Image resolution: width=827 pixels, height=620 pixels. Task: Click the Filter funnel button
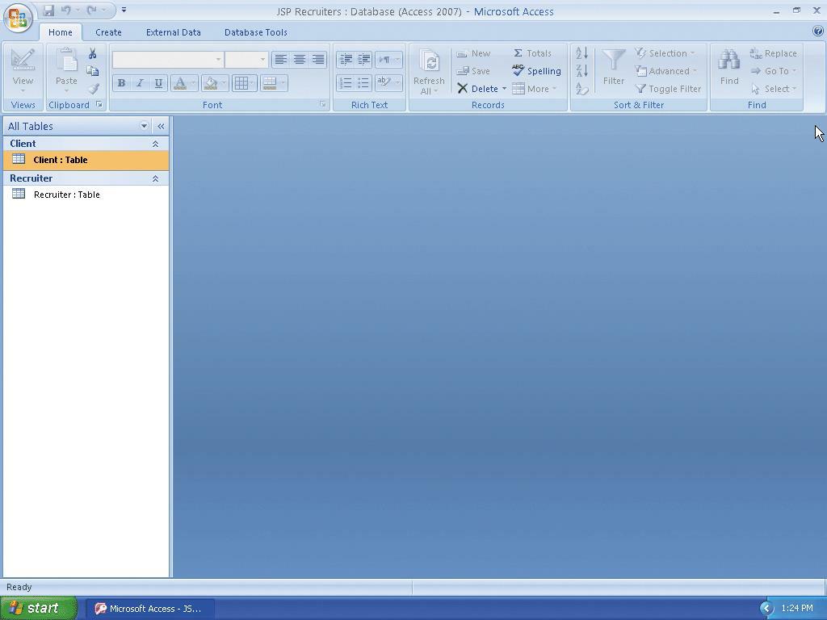614,68
